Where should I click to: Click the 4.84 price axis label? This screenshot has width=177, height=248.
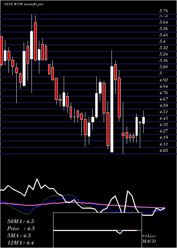pyautogui.click(x=164, y=86)
